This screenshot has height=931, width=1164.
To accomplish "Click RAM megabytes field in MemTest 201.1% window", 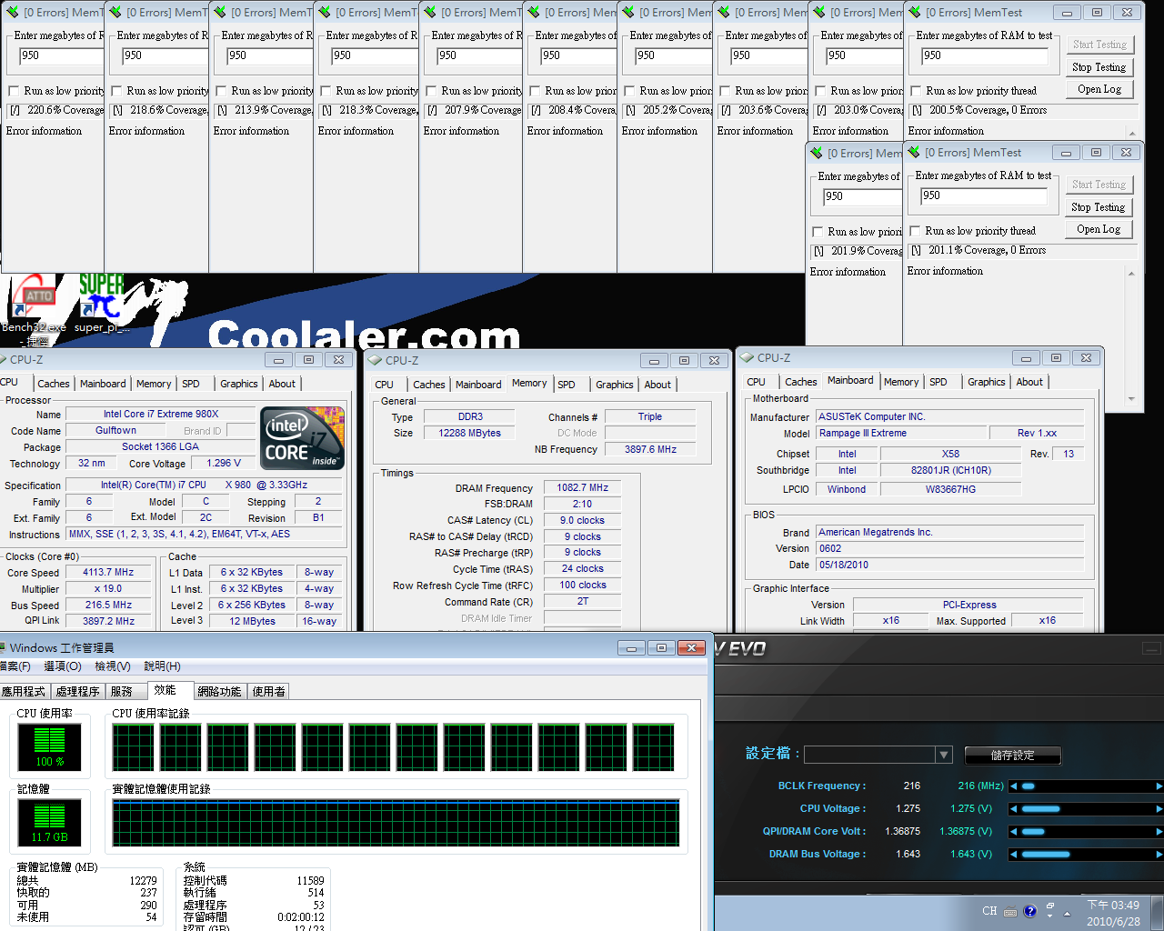I will coord(982,195).
